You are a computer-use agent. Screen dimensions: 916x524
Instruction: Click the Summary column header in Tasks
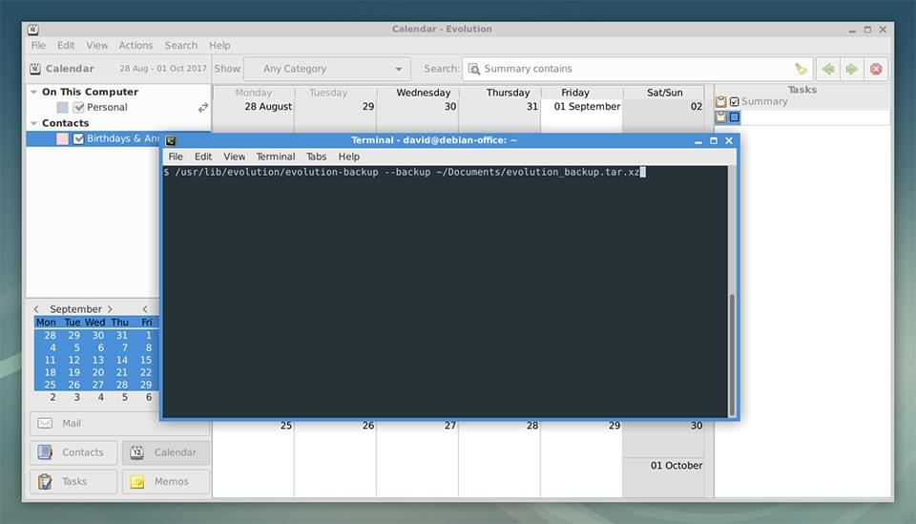[764, 101]
